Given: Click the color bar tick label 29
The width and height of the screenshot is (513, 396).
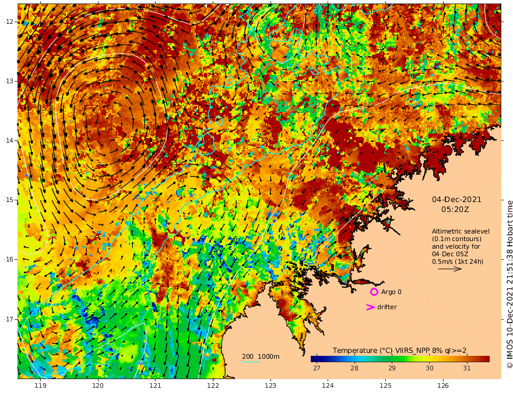Looking at the screenshot, I should pos(392,368).
